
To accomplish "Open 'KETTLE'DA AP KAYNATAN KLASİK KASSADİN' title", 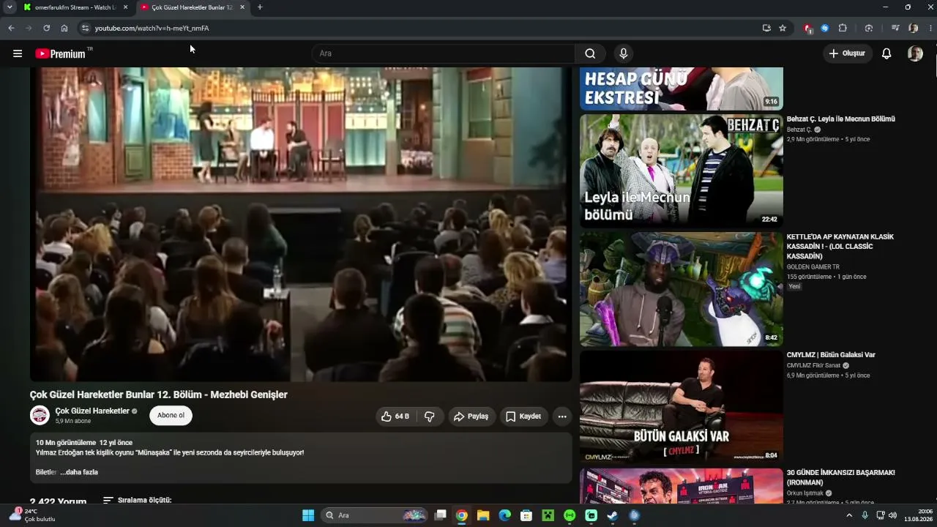I will click(x=840, y=247).
